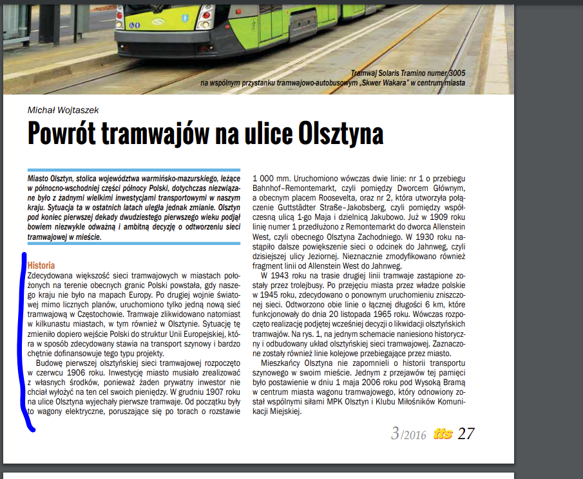Click the word "Jeziornej"

click(323, 256)
